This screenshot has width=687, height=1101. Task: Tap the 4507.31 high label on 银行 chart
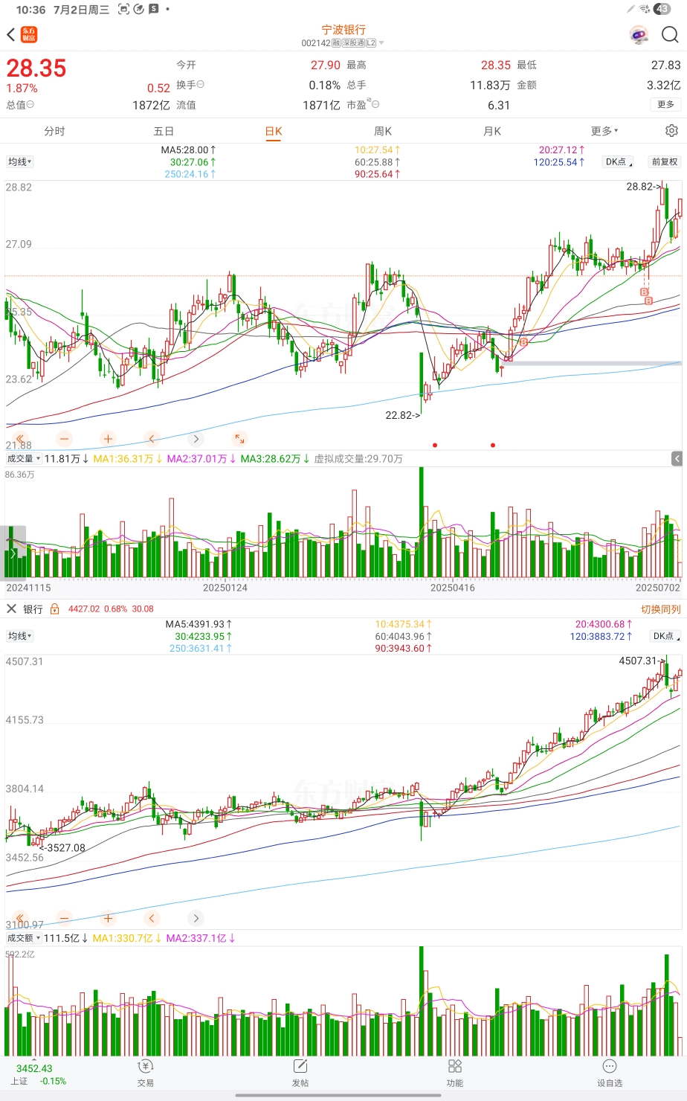pyautogui.click(x=642, y=661)
